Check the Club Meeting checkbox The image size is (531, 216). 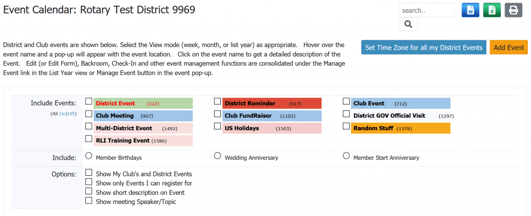[89, 114]
